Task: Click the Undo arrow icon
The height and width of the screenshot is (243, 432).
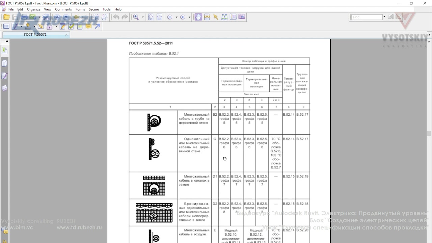Action: click(116, 17)
